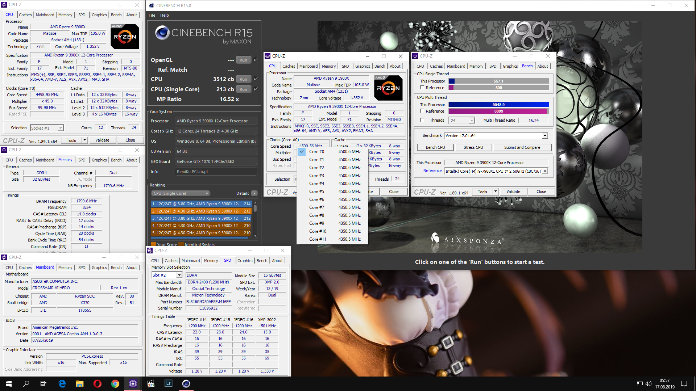The height and width of the screenshot is (391, 696).
Task: Switch to Caches tab in the top-left CPU-Z window
Action: [x=25, y=15]
